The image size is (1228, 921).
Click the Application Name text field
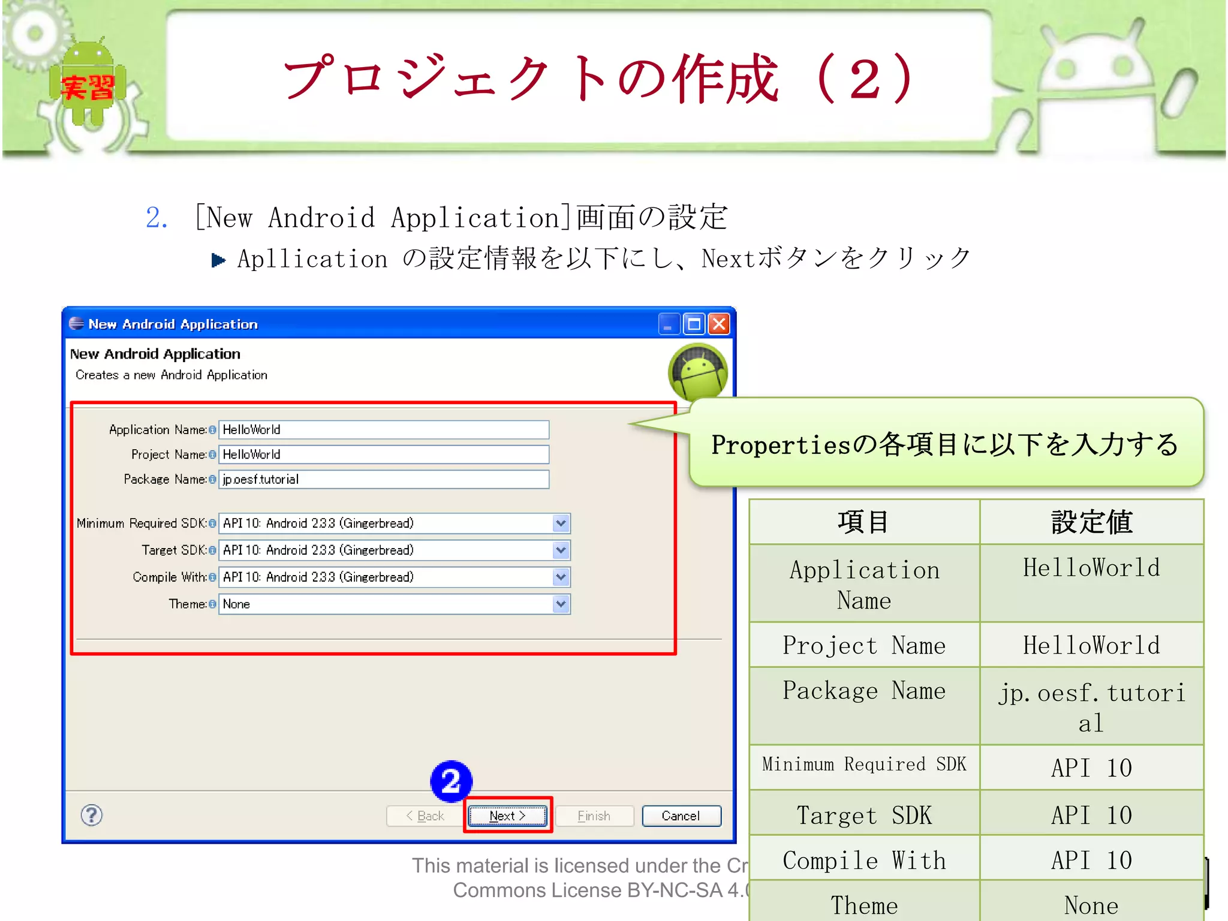pyautogui.click(x=384, y=429)
